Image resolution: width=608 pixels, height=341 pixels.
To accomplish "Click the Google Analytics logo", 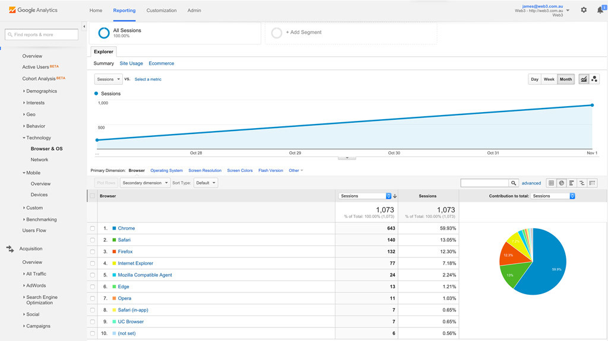I will pos(33,10).
